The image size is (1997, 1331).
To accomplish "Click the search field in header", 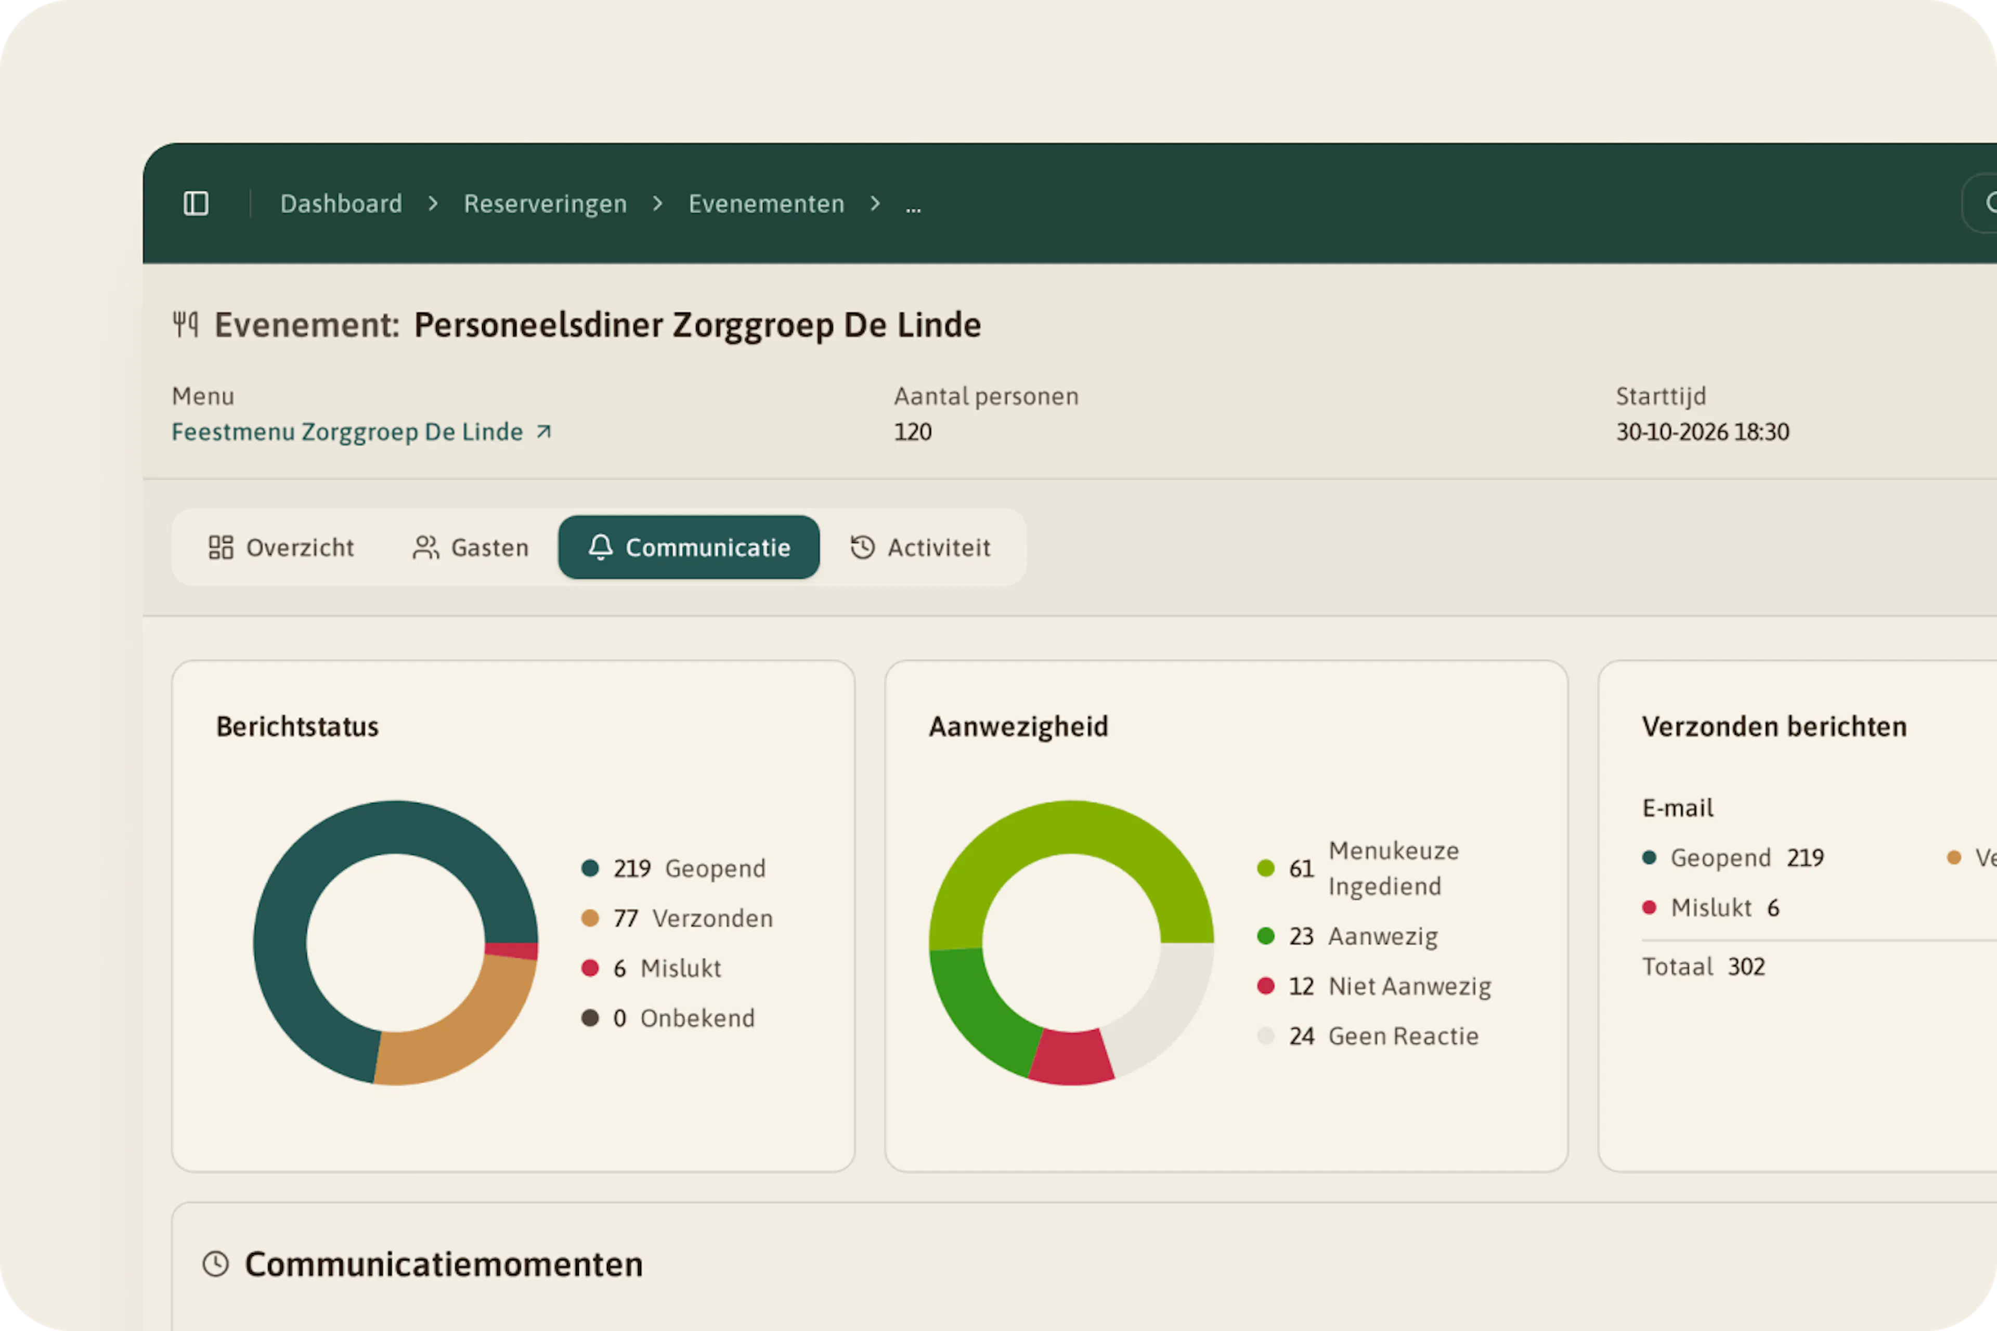I will (1980, 203).
